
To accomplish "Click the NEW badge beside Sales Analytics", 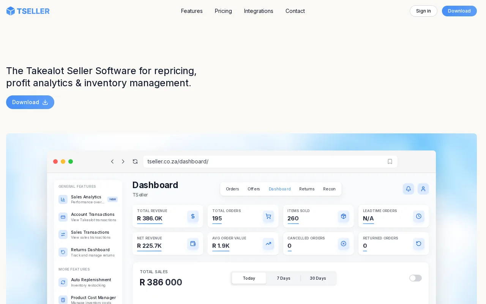I will (113, 199).
